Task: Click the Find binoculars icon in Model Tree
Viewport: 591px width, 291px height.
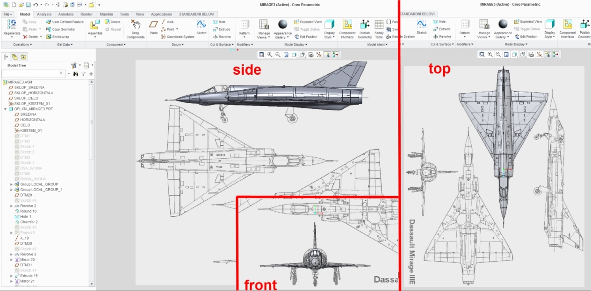Action: pos(75,74)
